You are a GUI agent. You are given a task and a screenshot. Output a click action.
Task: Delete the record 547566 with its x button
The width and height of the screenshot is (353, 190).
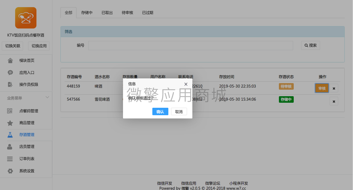click(x=334, y=102)
